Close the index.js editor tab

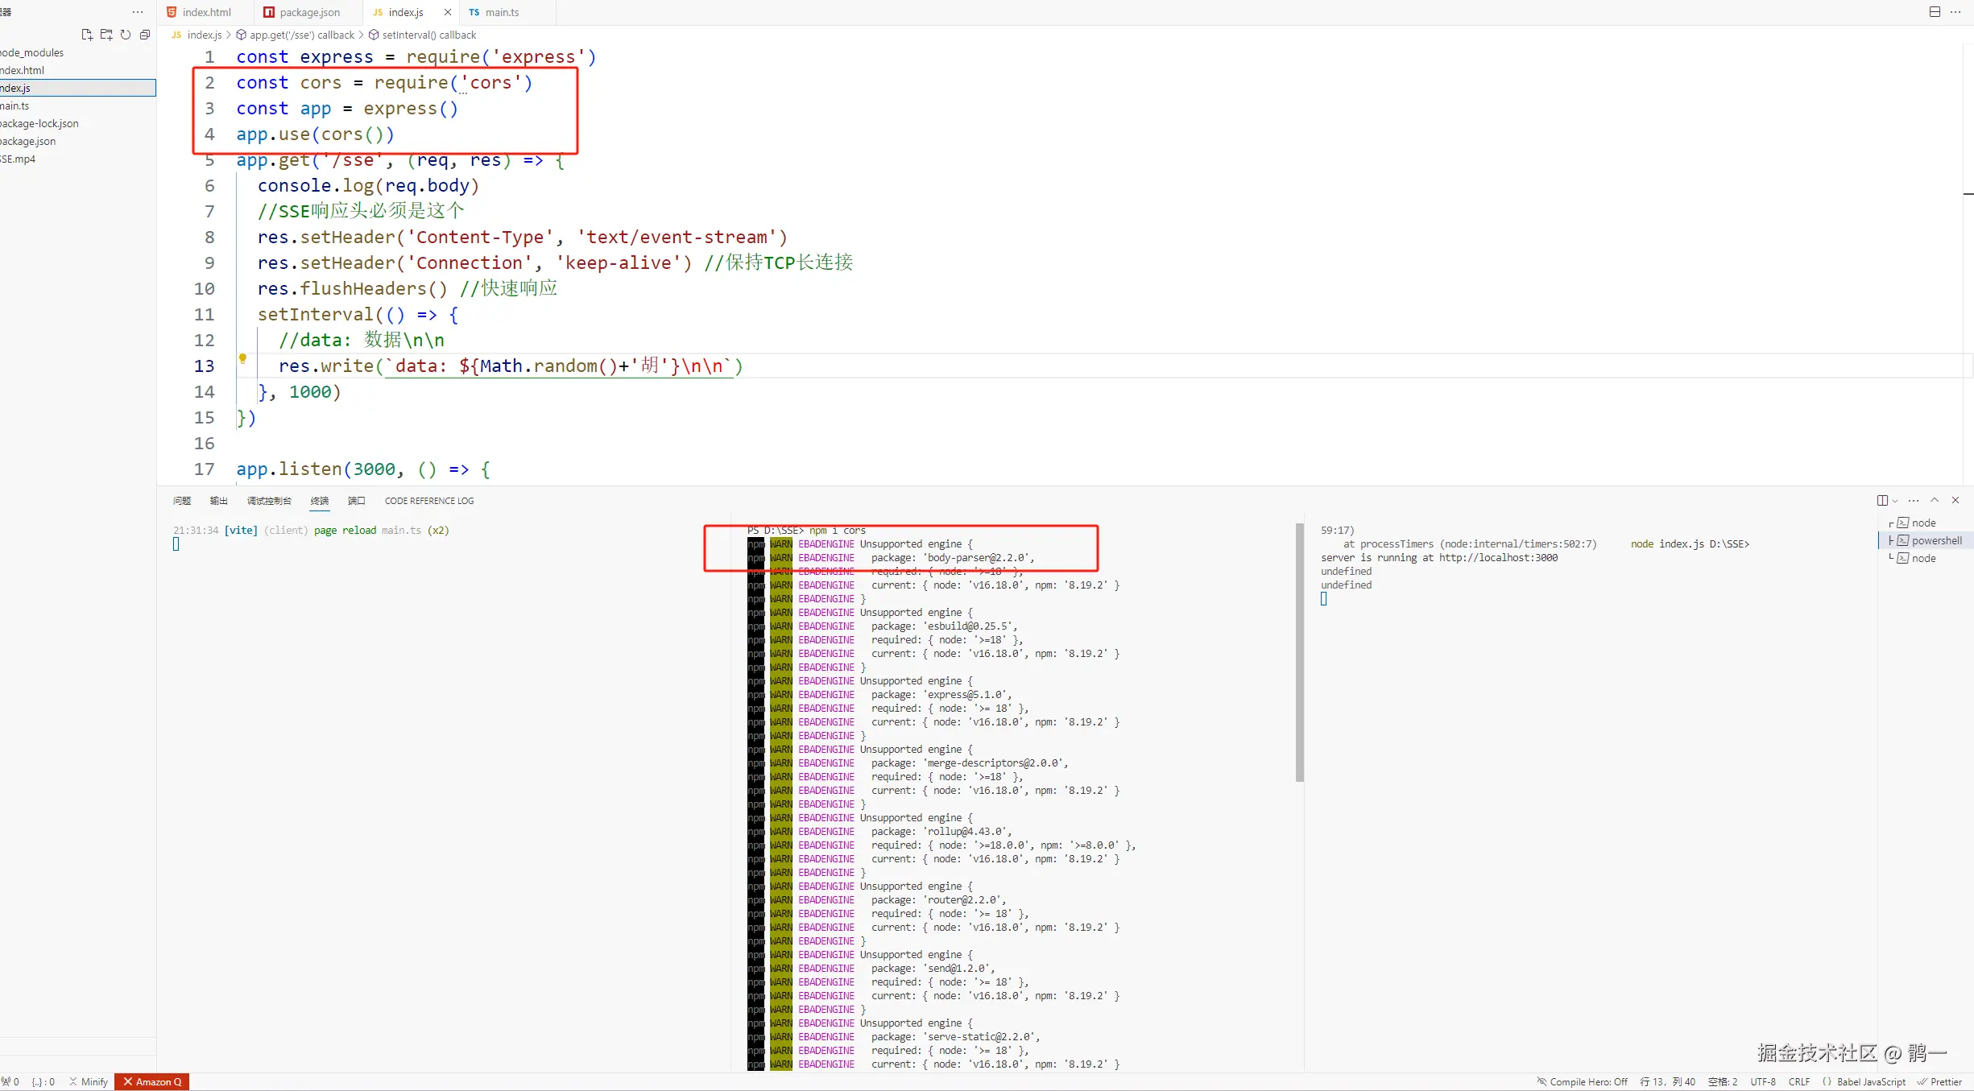448,12
